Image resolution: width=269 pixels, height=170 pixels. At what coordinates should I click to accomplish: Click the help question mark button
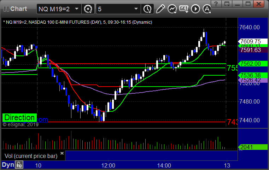216,4
